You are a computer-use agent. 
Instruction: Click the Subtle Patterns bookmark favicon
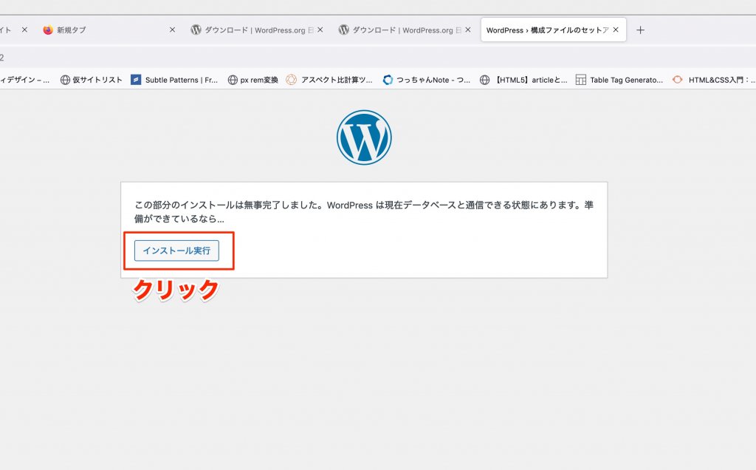pos(136,80)
